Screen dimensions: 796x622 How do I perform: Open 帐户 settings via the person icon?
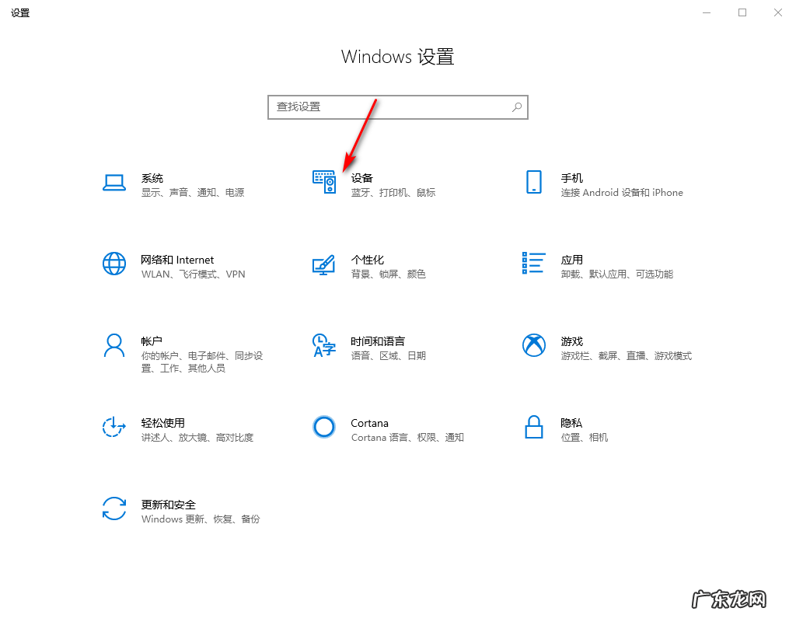coord(114,346)
